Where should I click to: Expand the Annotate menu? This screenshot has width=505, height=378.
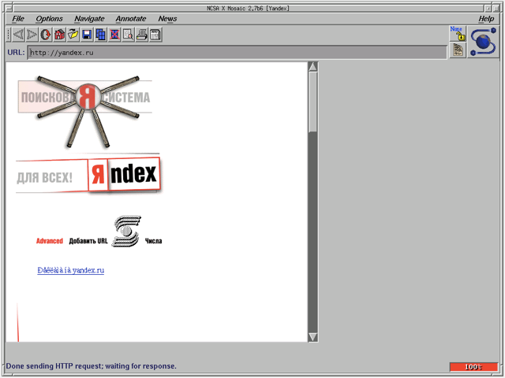pyautogui.click(x=130, y=18)
